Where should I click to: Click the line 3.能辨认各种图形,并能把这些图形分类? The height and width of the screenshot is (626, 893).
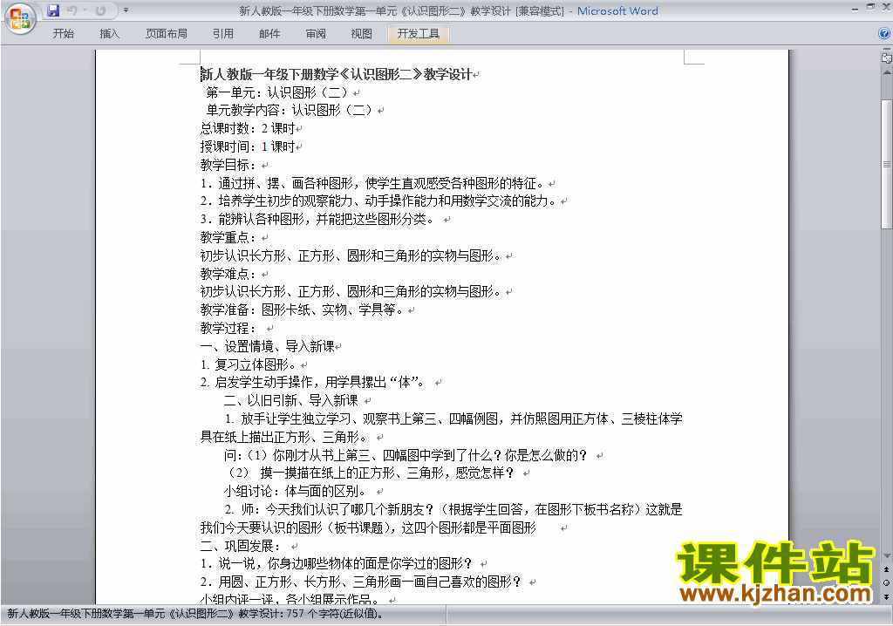tap(317, 220)
